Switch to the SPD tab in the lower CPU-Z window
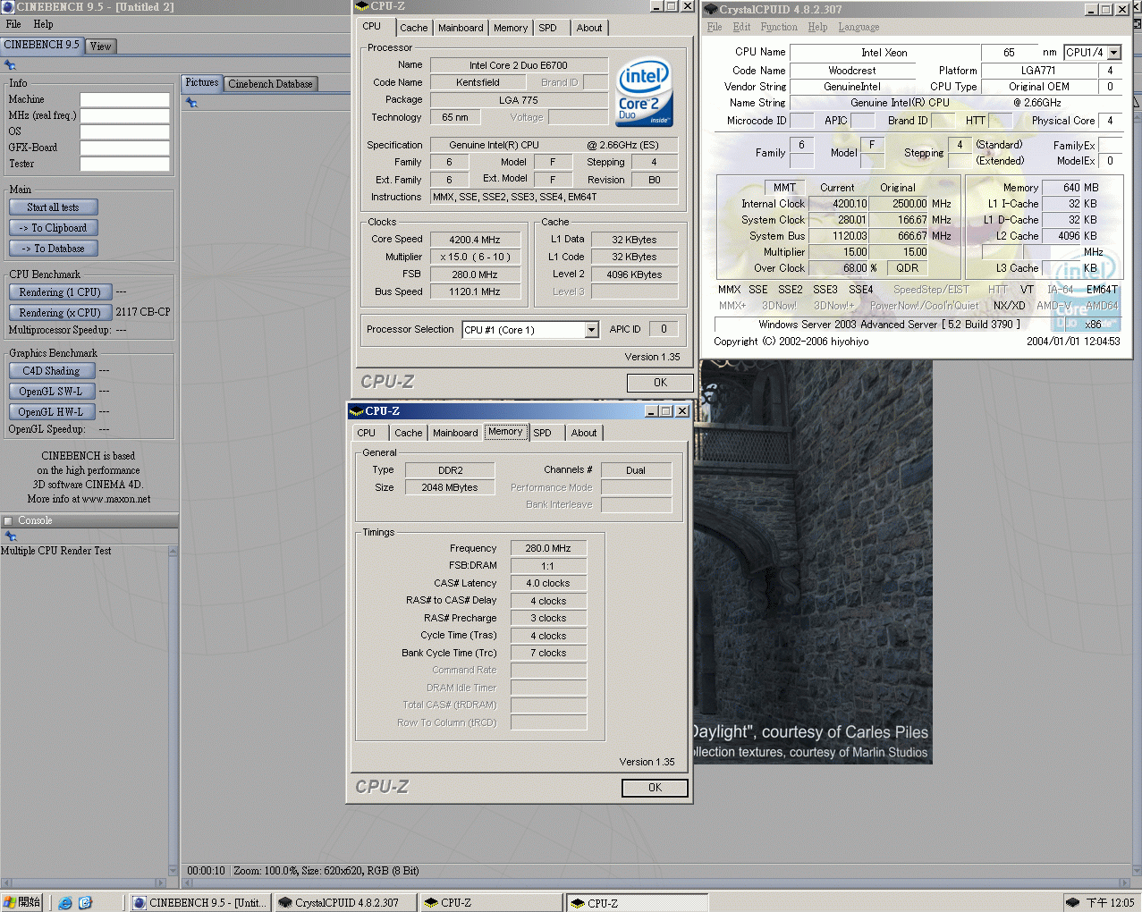The width and height of the screenshot is (1142, 912). pyautogui.click(x=543, y=433)
